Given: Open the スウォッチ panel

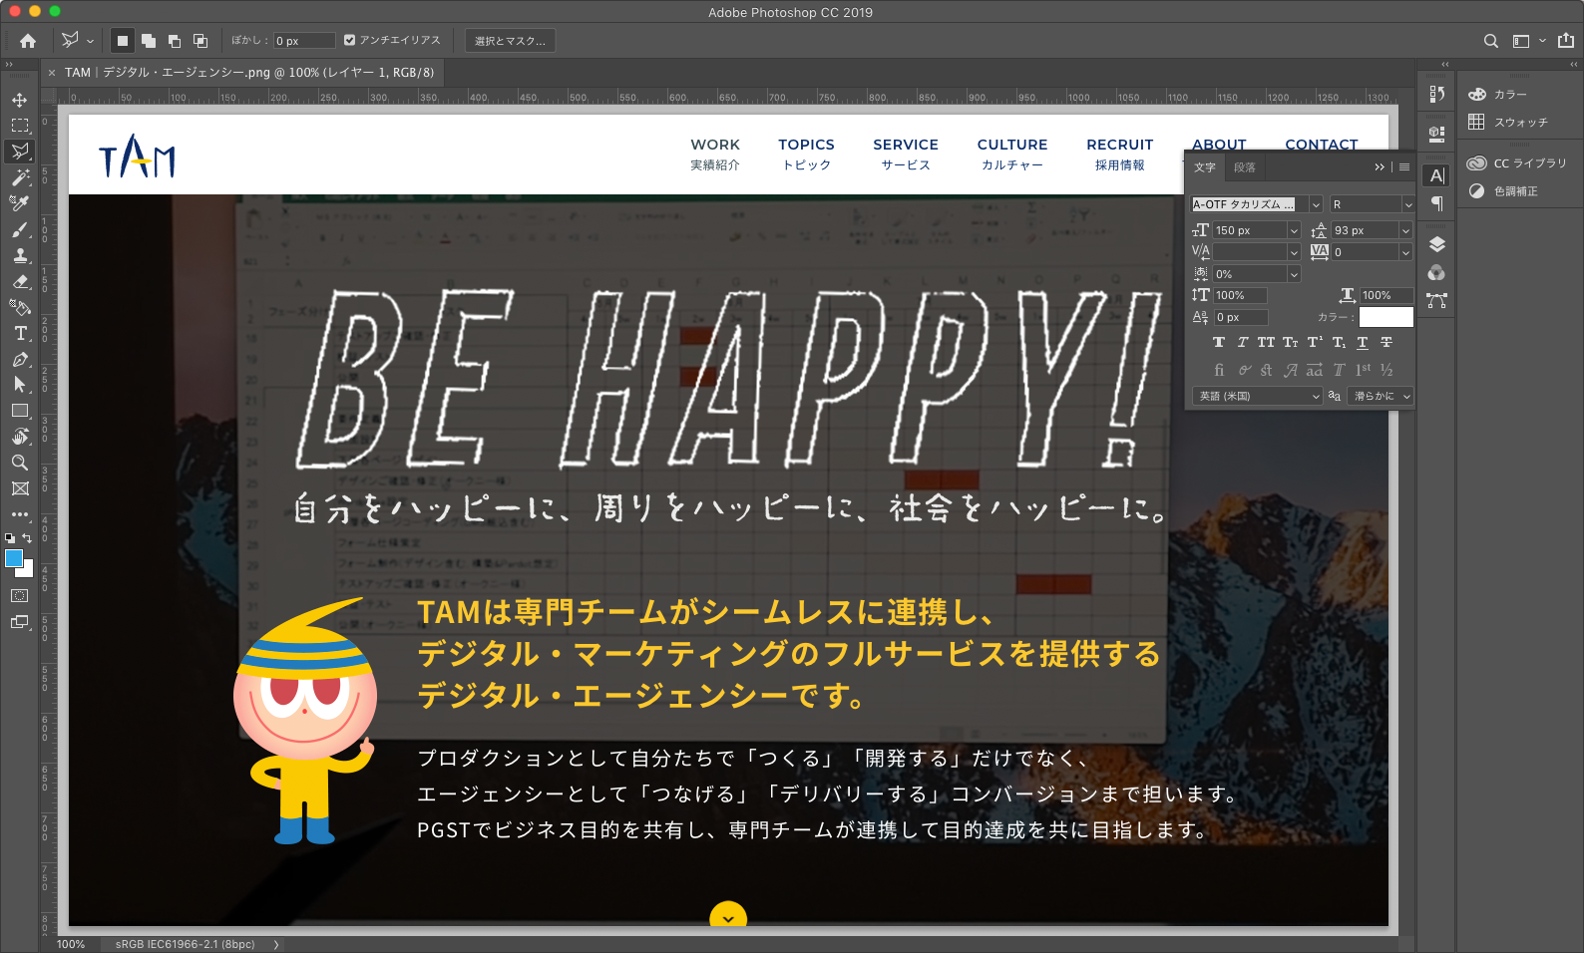Looking at the screenshot, I should coord(1520,122).
